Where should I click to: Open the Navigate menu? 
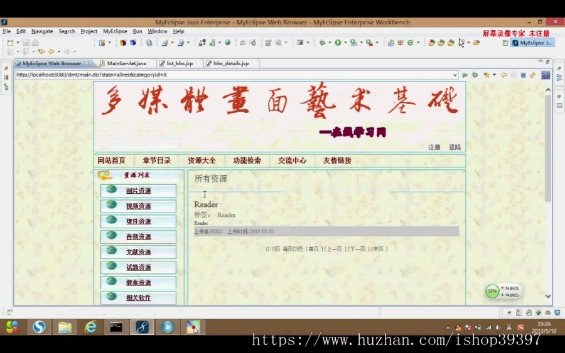42,31
